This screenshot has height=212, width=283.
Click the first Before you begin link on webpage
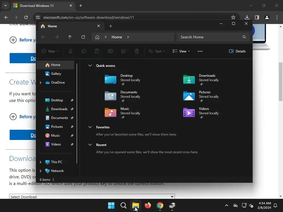[x=27, y=40]
